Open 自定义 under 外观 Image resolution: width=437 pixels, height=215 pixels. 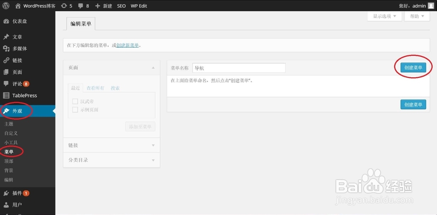click(11, 133)
